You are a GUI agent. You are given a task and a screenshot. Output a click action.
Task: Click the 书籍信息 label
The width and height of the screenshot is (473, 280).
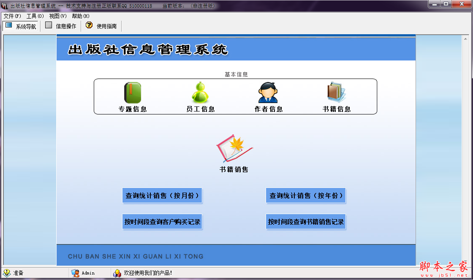click(x=337, y=109)
